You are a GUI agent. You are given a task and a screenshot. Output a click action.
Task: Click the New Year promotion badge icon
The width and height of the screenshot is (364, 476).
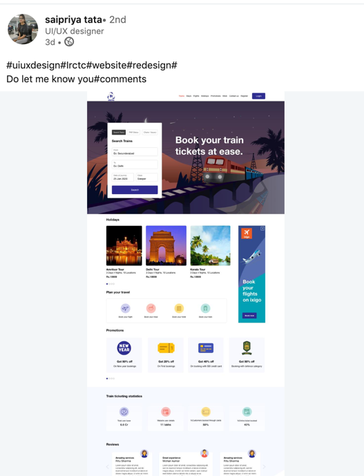124,348
